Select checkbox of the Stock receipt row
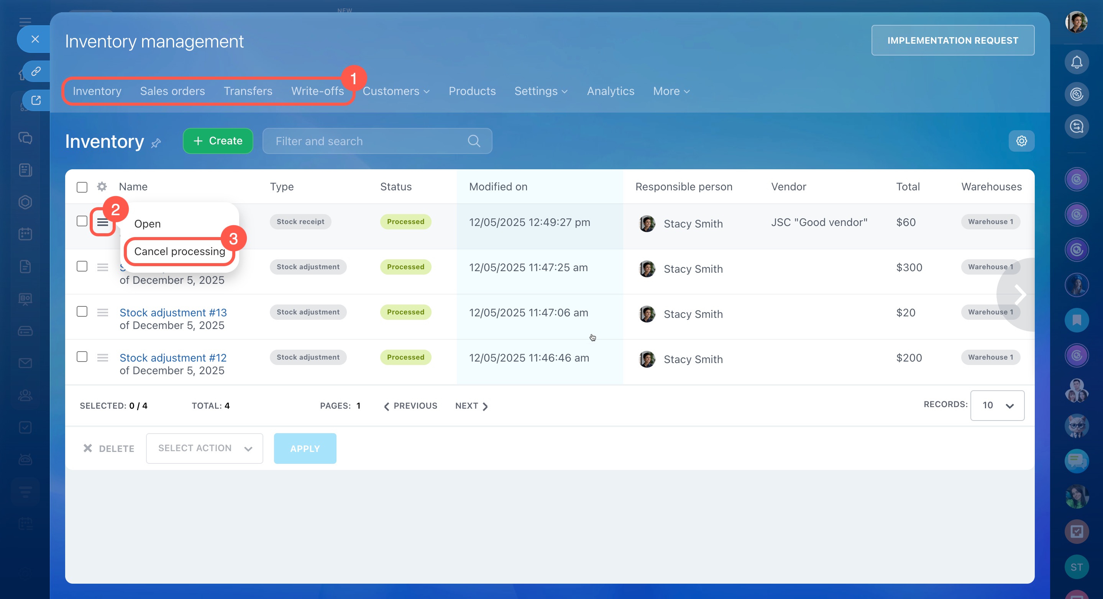Image resolution: width=1103 pixels, height=599 pixels. pyautogui.click(x=82, y=221)
